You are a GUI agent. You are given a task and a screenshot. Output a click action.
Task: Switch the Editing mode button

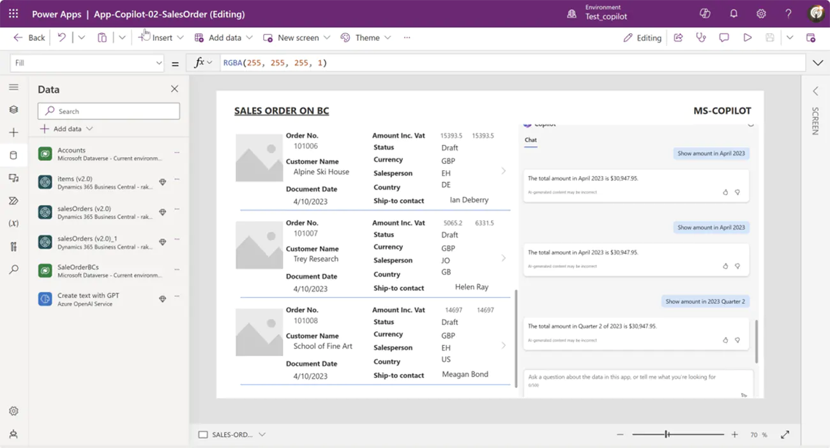[642, 38]
